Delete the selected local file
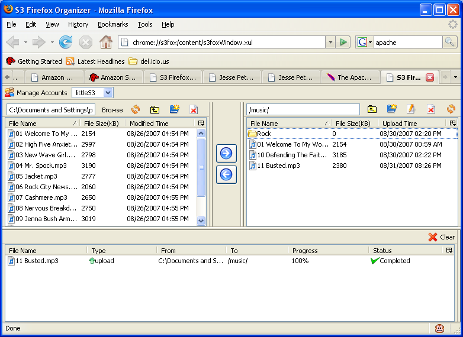The image size is (463, 337). (194, 110)
